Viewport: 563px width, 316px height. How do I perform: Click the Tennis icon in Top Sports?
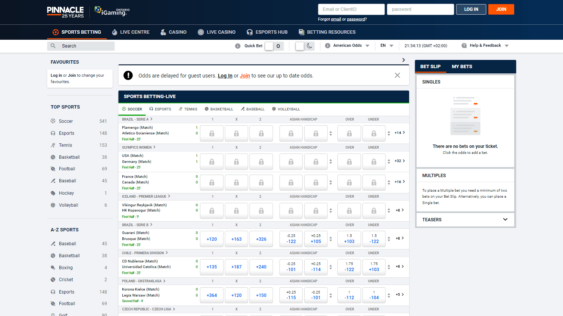coord(53,145)
